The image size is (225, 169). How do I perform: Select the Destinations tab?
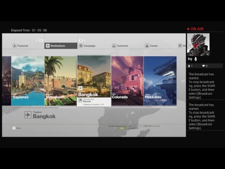coord(61,46)
